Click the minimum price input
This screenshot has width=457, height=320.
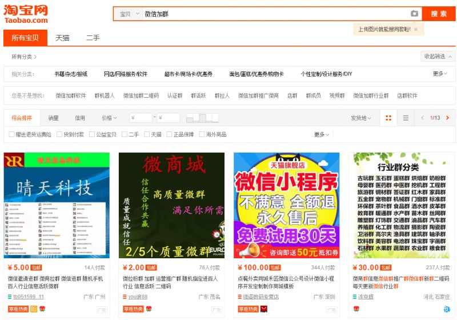[141, 118]
